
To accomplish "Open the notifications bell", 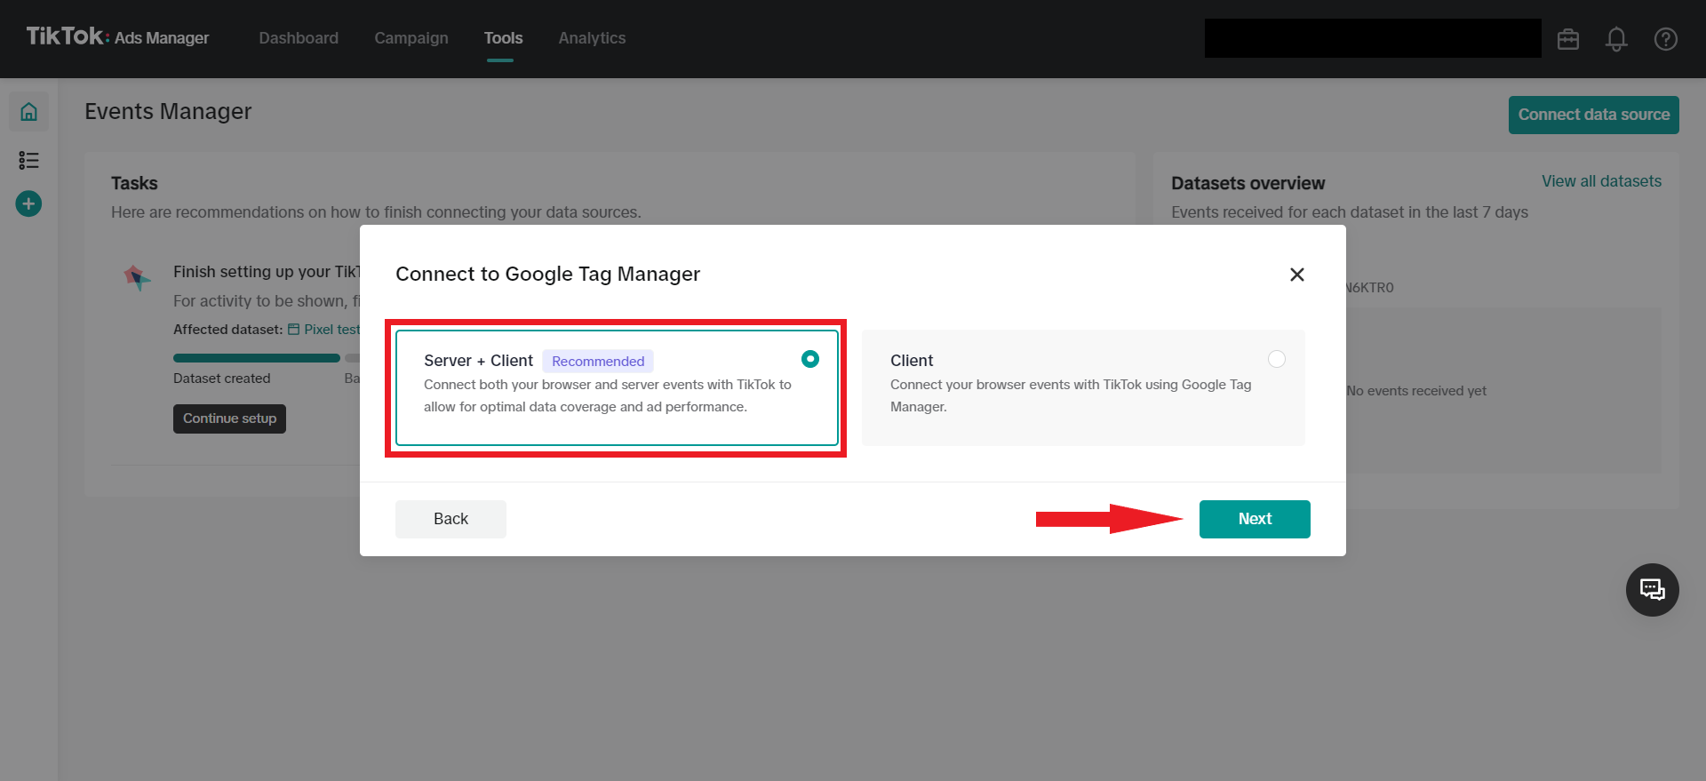I will click(x=1616, y=39).
